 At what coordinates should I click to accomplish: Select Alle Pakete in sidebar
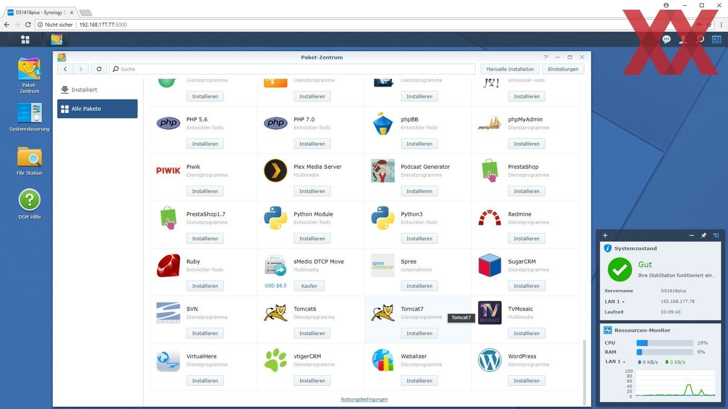point(97,109)
